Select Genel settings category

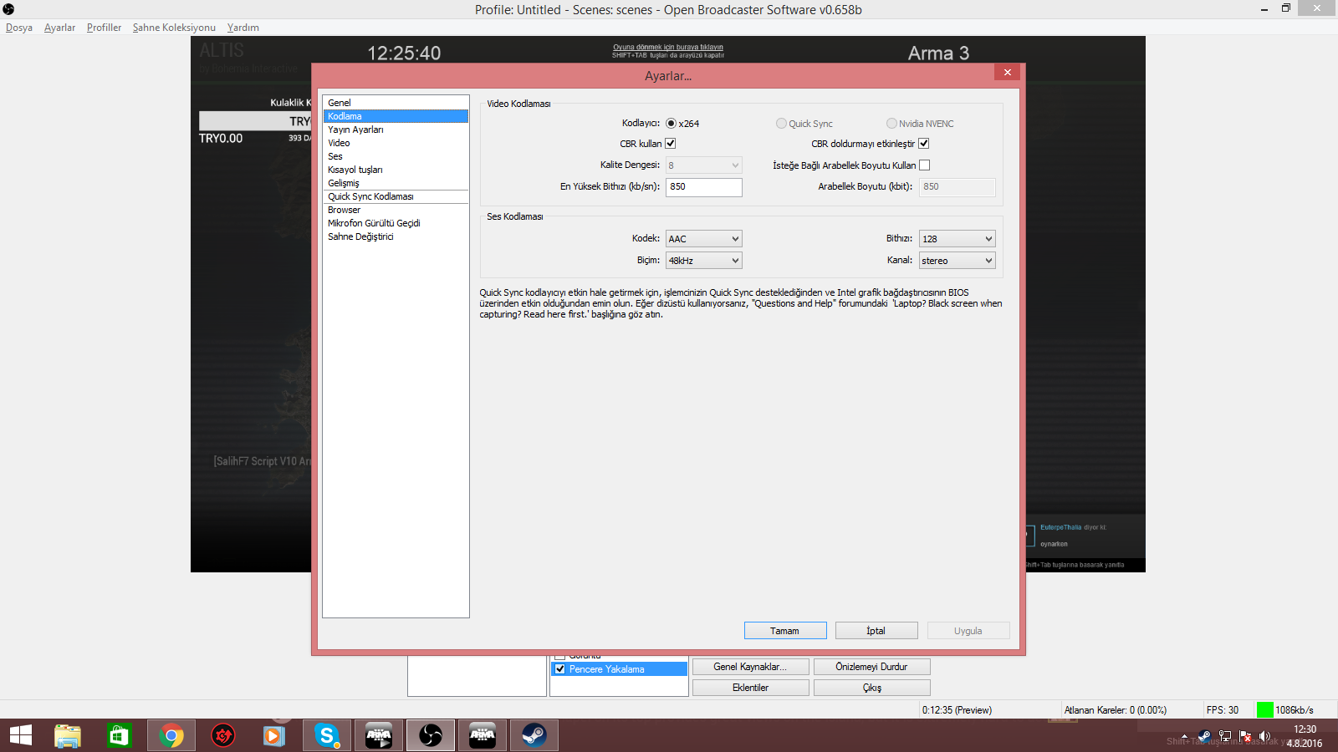click(396, 103)
